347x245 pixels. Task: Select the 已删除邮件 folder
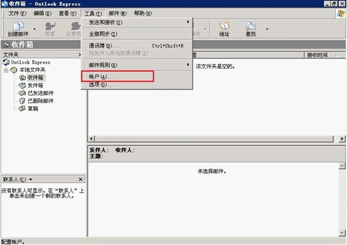point(41,101)
